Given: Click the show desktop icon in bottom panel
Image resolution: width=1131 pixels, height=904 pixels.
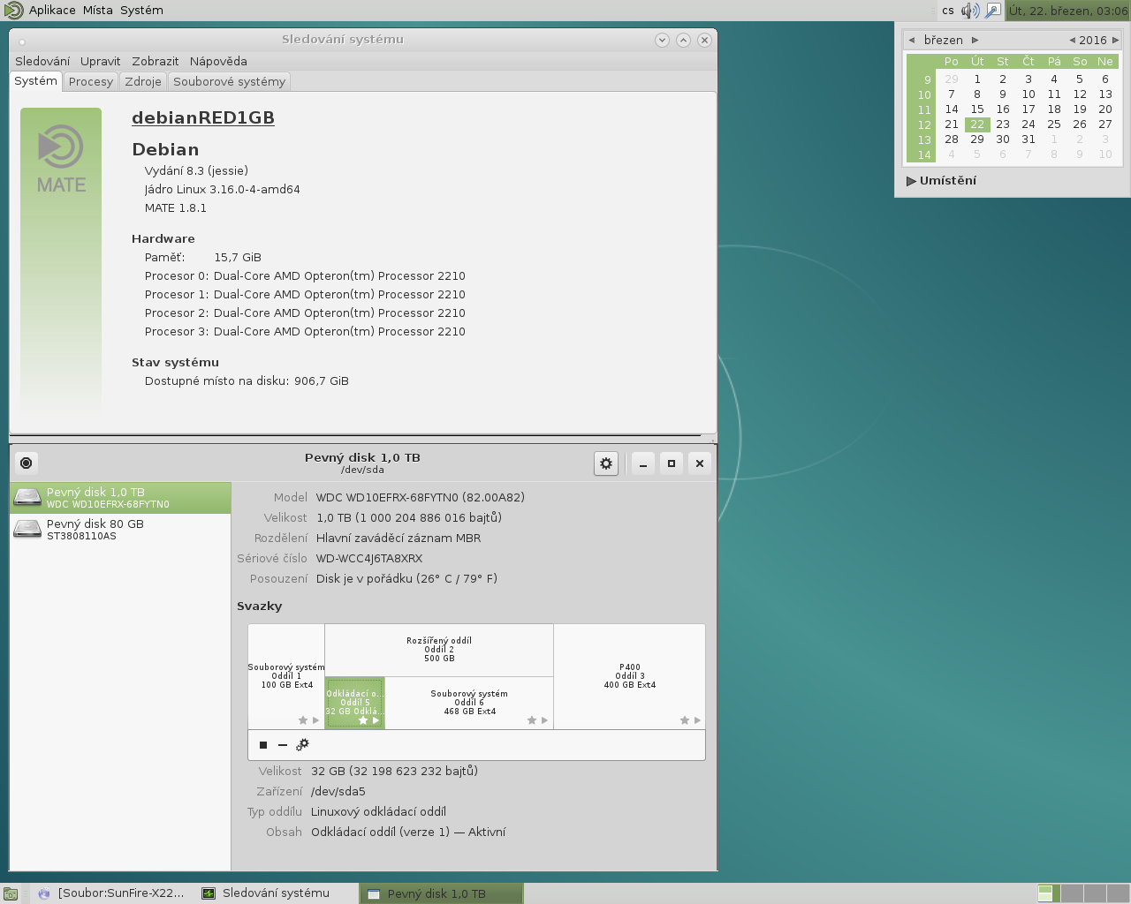Looking at the screenshot, I should [x=11, y=893].
